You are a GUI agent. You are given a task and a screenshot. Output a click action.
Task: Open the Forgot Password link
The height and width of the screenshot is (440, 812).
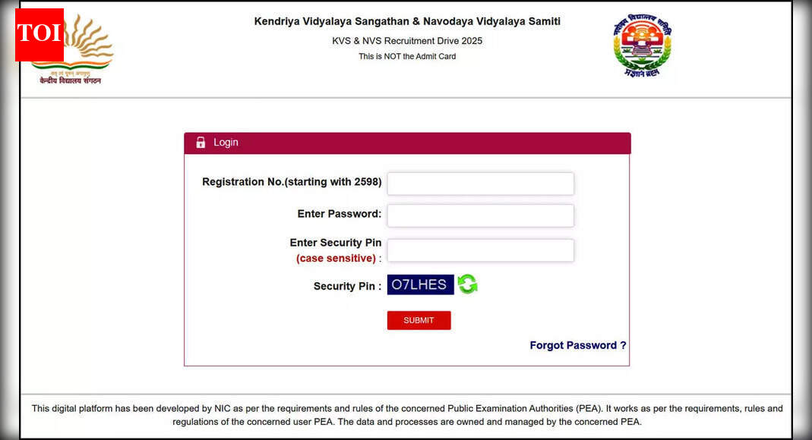tap(577, 345)
